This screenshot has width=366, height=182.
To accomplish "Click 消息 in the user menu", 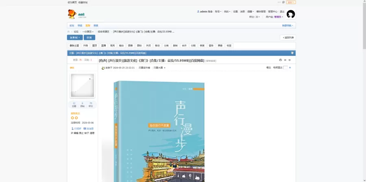I will [242, 11].
